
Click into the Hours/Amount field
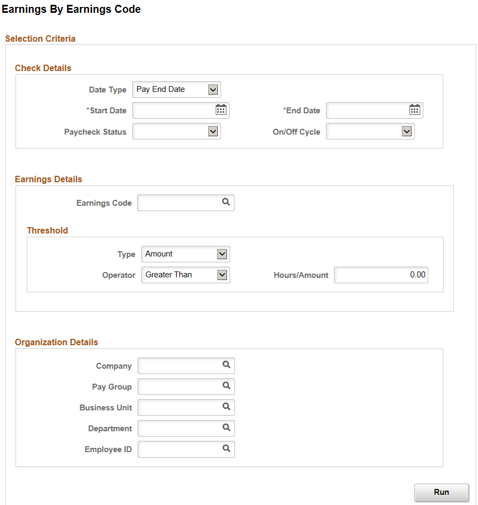(x=380, y=275)
